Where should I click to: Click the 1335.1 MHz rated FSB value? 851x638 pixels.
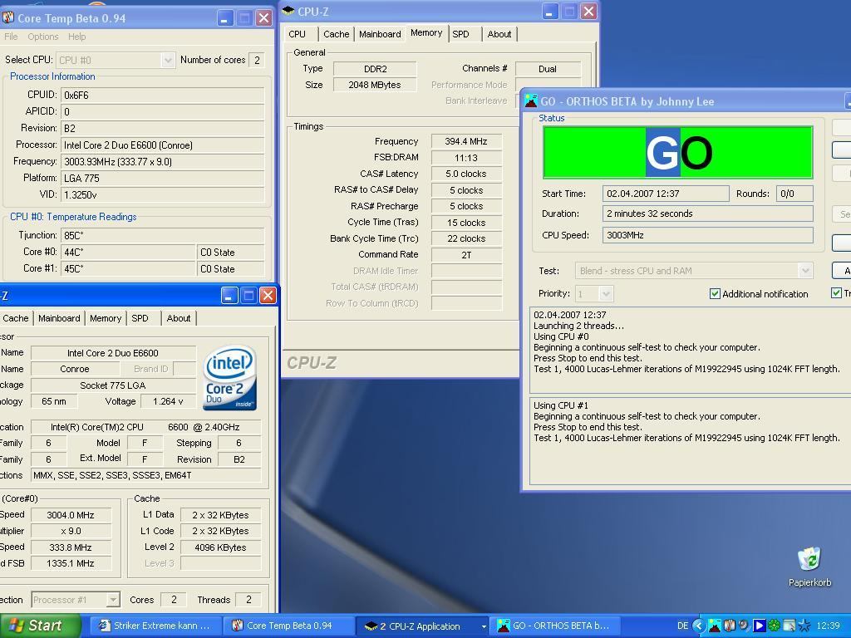(x=71, y=563)
